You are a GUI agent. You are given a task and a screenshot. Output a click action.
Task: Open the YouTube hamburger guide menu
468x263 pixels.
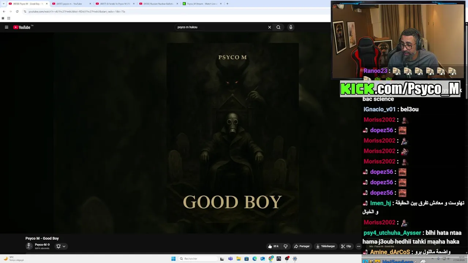6,27
